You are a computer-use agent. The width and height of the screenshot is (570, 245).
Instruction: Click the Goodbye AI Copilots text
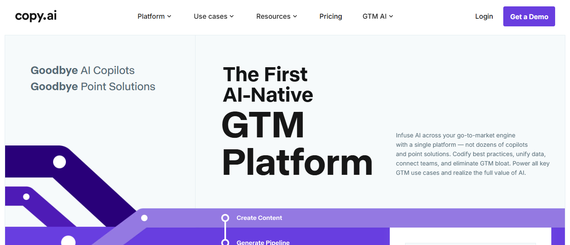click(82, 71)
